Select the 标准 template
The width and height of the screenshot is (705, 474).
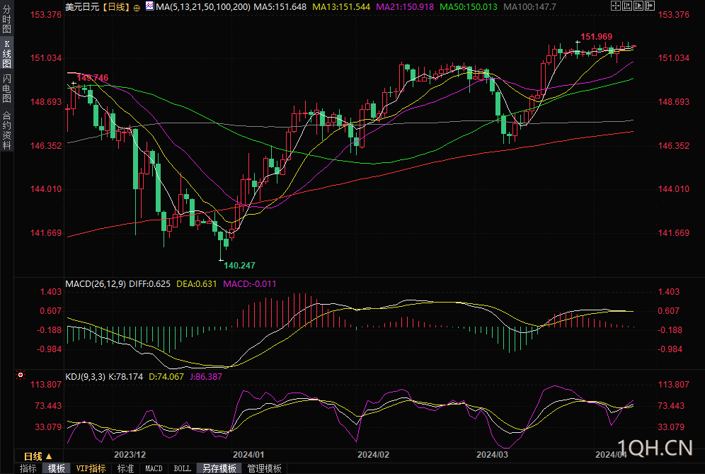click(125, 468)
